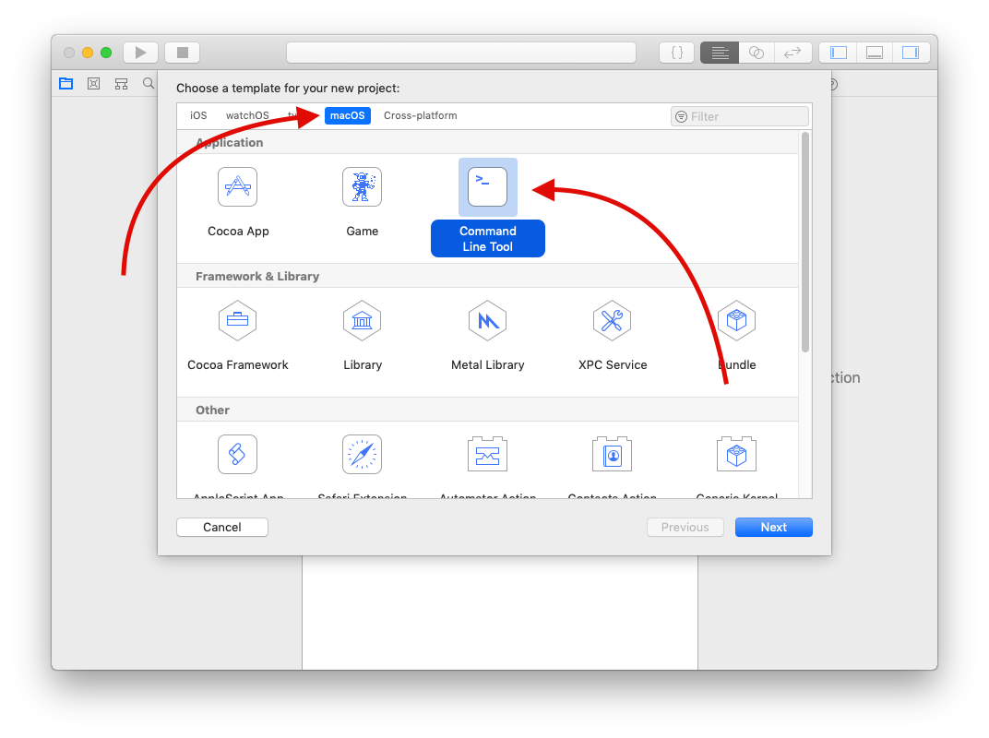
Task: Toggle the bottom debug area panel
Action: 875,53
